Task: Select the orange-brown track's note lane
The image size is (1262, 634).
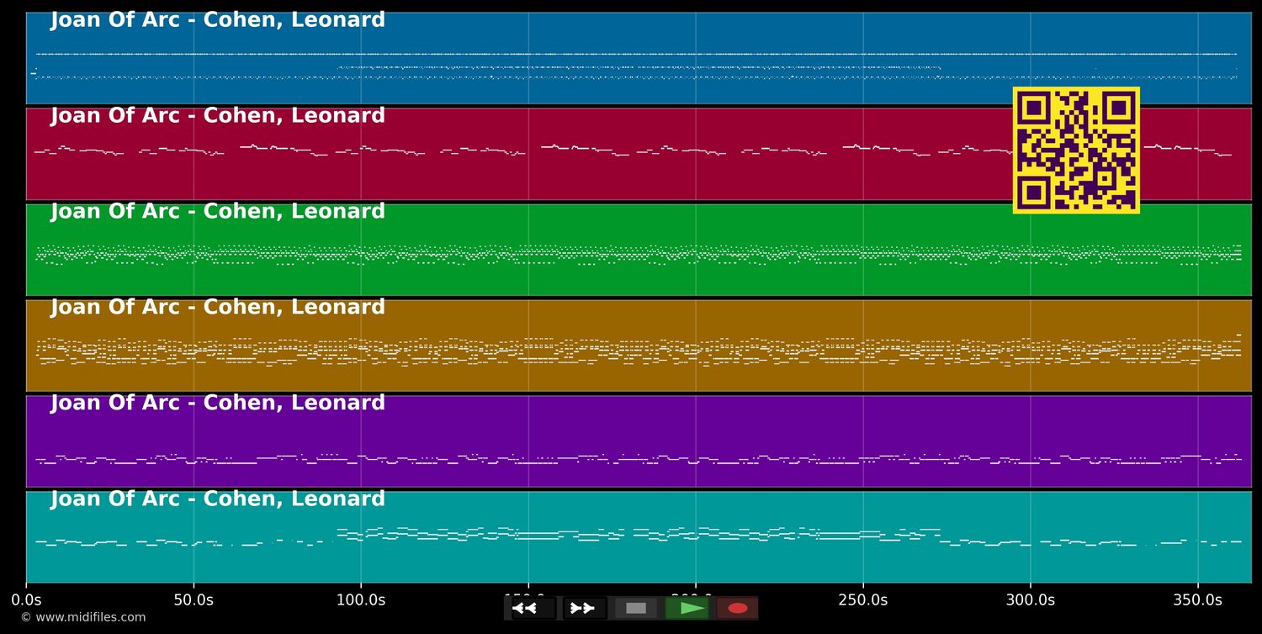Action: tap(639, 346)
